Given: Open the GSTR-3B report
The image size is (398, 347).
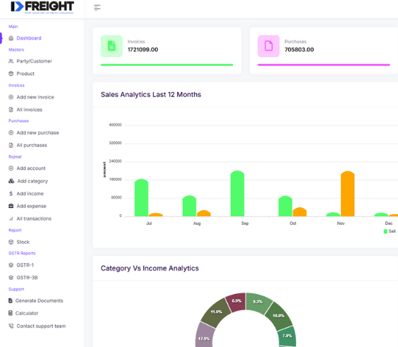Looking at the screenshot, I should point(27,277).
